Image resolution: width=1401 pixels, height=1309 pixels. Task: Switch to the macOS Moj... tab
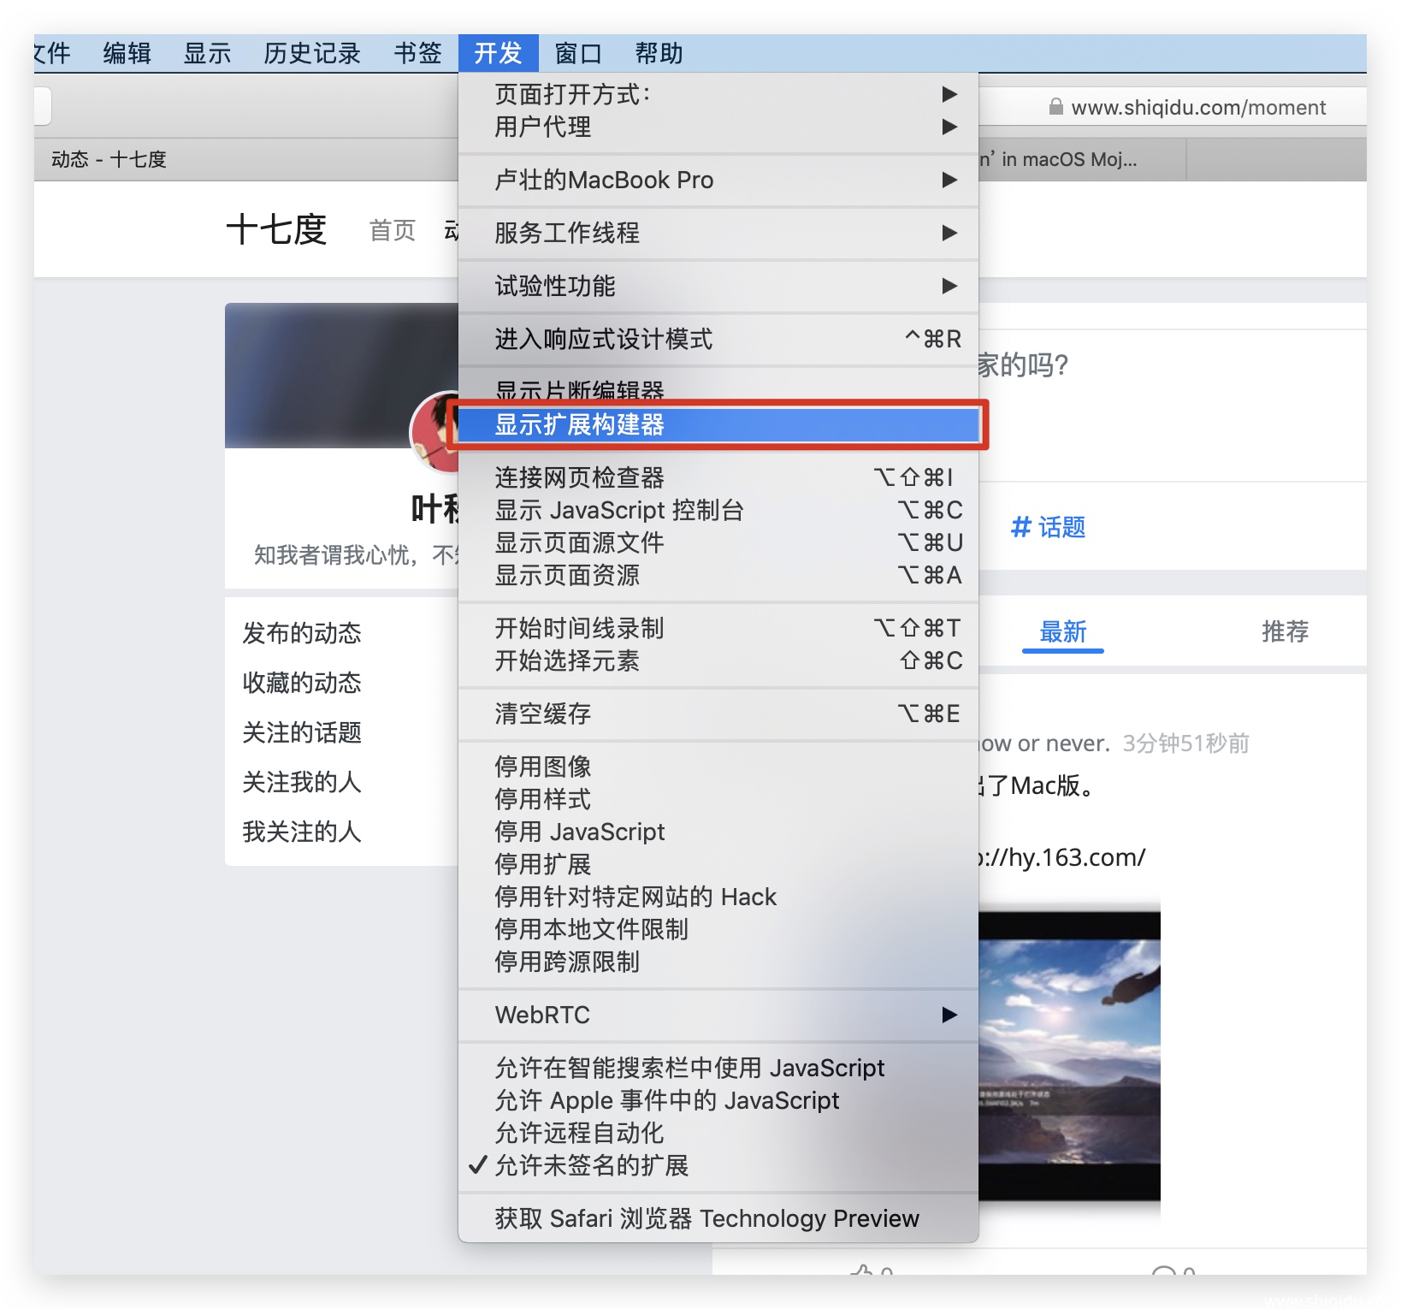click(x=1082, y=159)
